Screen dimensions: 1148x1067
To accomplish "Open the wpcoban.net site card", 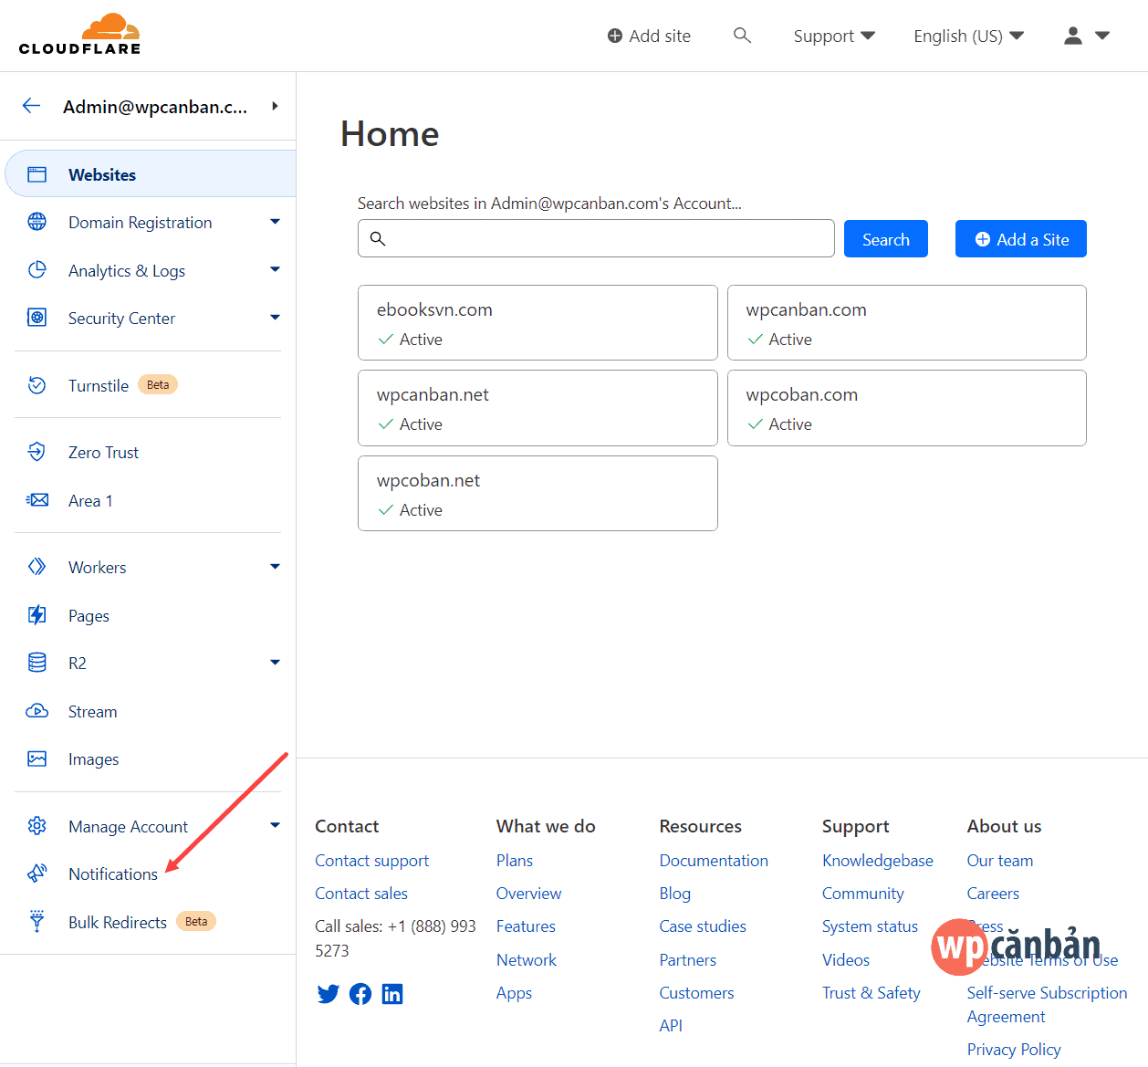I will pyautogui.click(x=537, y=493).
